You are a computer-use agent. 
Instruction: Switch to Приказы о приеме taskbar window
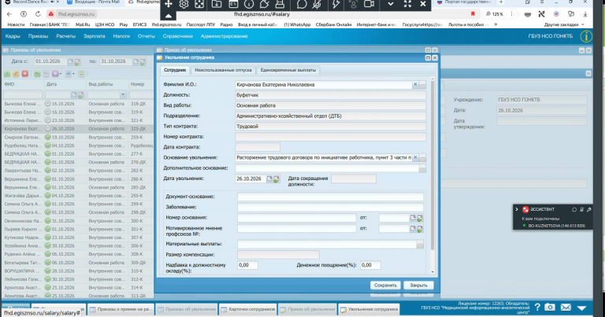[121, 309]
